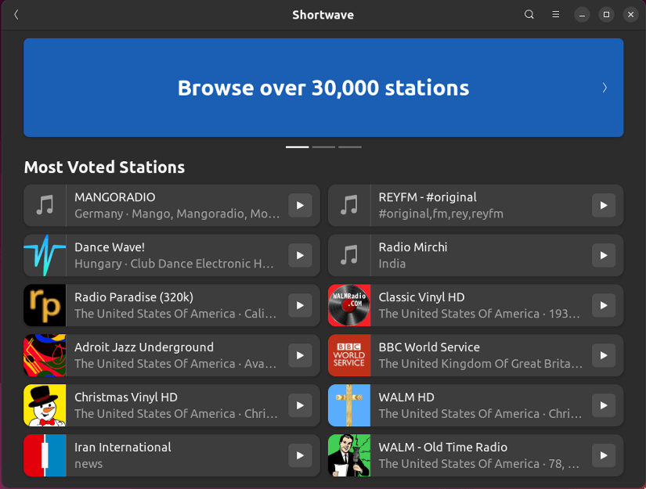Open the Iran International title
This screenshot has height=489, width=646.
[x=123, y=447]
